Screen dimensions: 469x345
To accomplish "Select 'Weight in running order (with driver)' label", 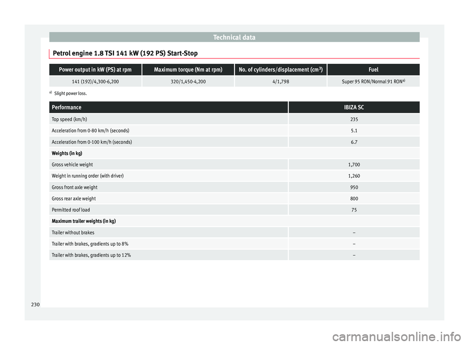I will click(x=87, y=176).
